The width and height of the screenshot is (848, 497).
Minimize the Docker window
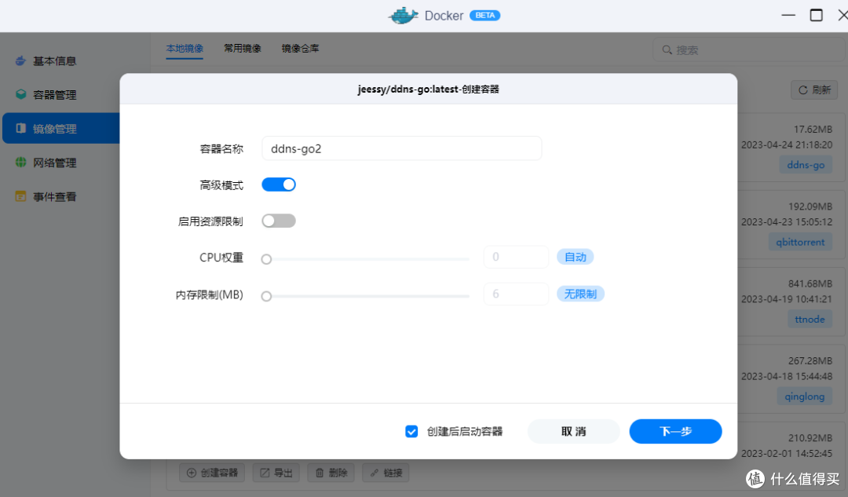tap(788, 15)
